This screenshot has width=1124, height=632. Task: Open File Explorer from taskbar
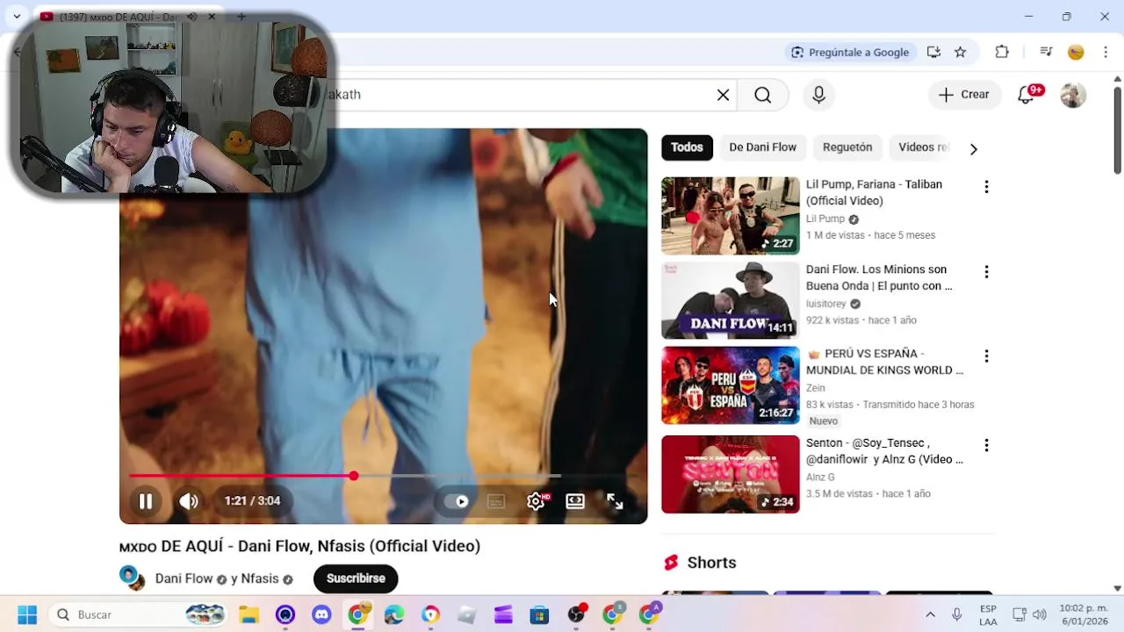click(249, 614)
